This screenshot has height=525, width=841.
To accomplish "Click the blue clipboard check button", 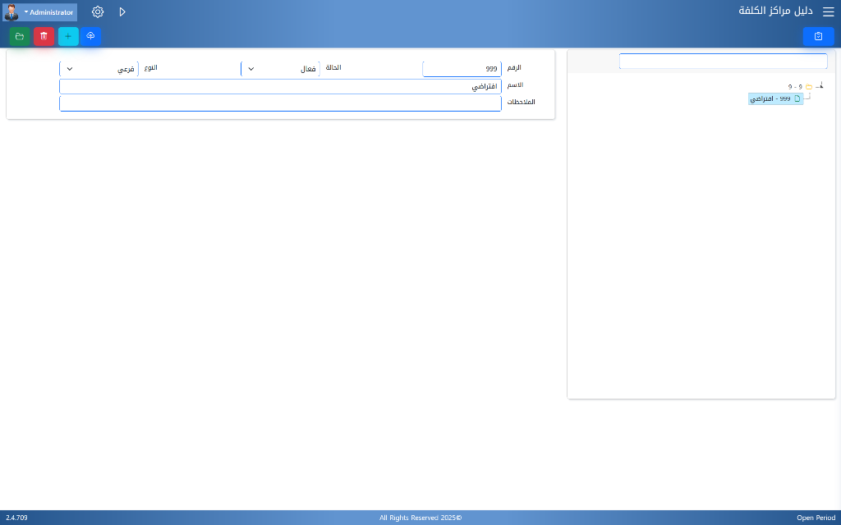I will [818, 36].
